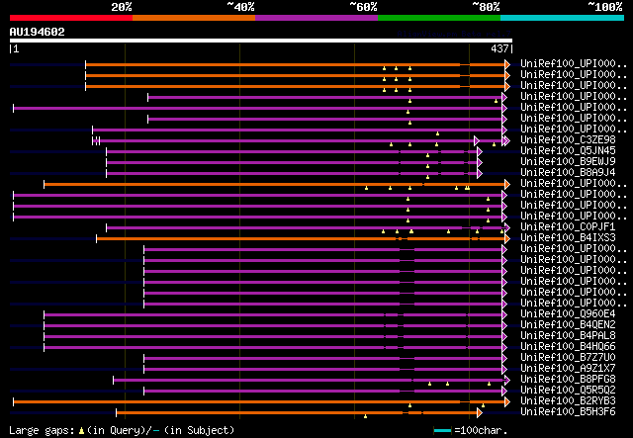Open hit UniRef100_B4QEN2

tap(568, 325)
